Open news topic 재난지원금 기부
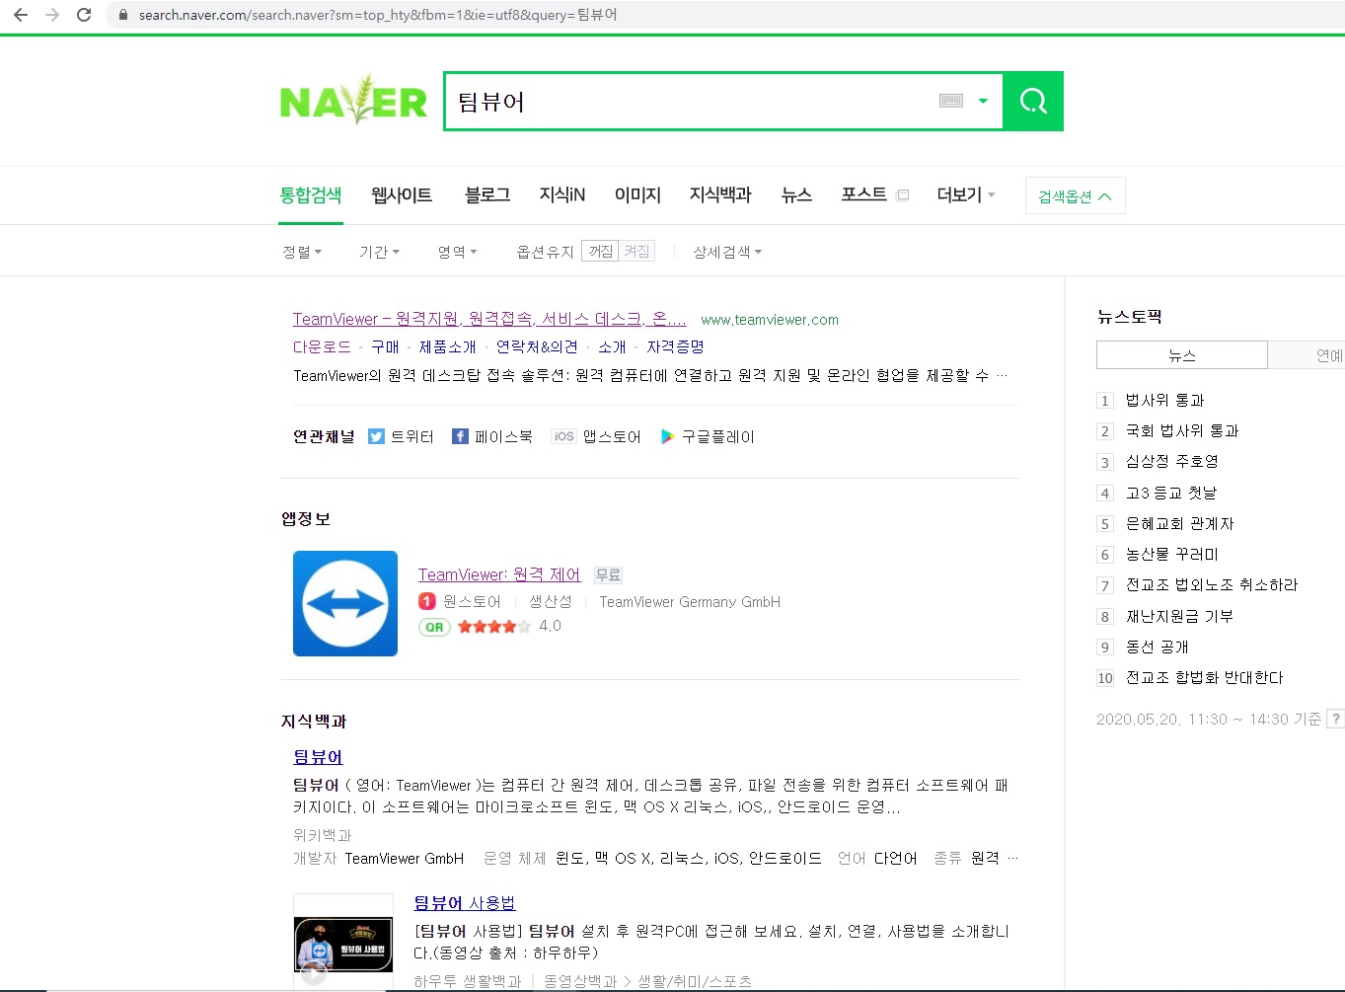 point(1179,616)
